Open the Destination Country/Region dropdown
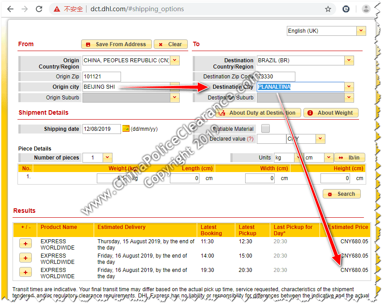 [349, 60]
